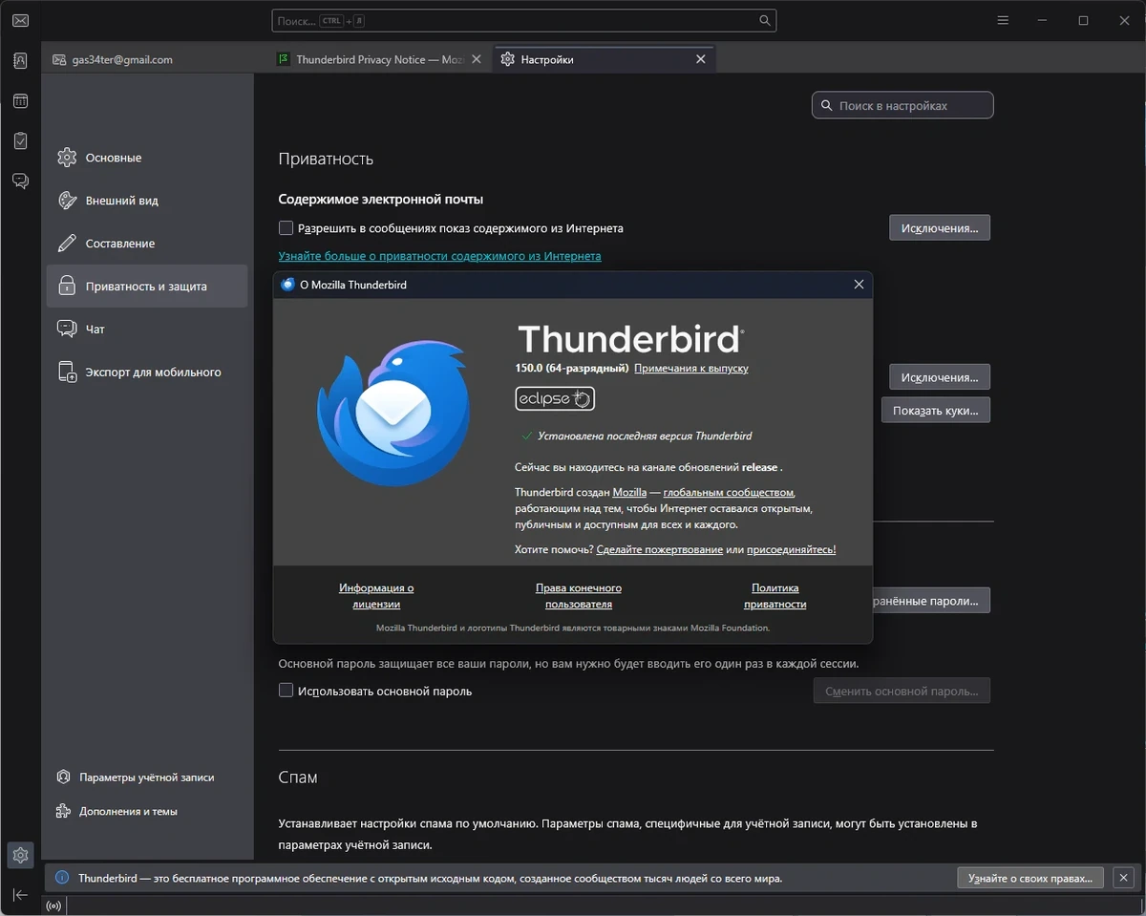Screen dimensions: 1146x916
Task: Open the Tasks space icon
Action: [20, 140]
